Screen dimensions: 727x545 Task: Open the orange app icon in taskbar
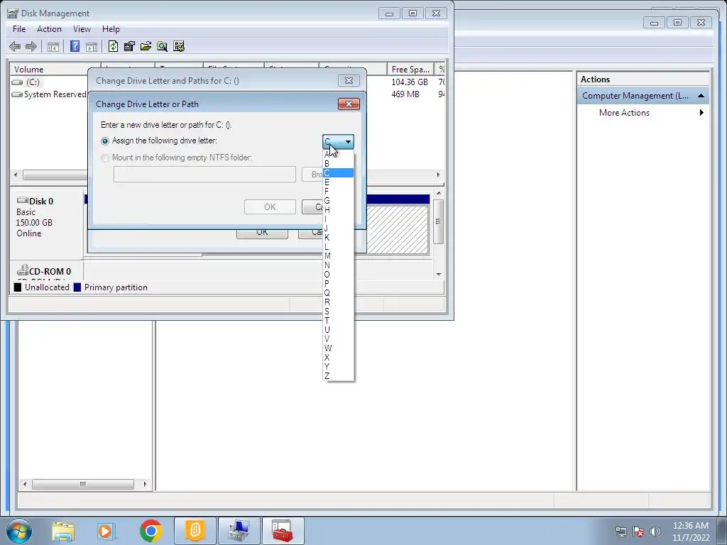pyautogui.click(x=195, y=531)
